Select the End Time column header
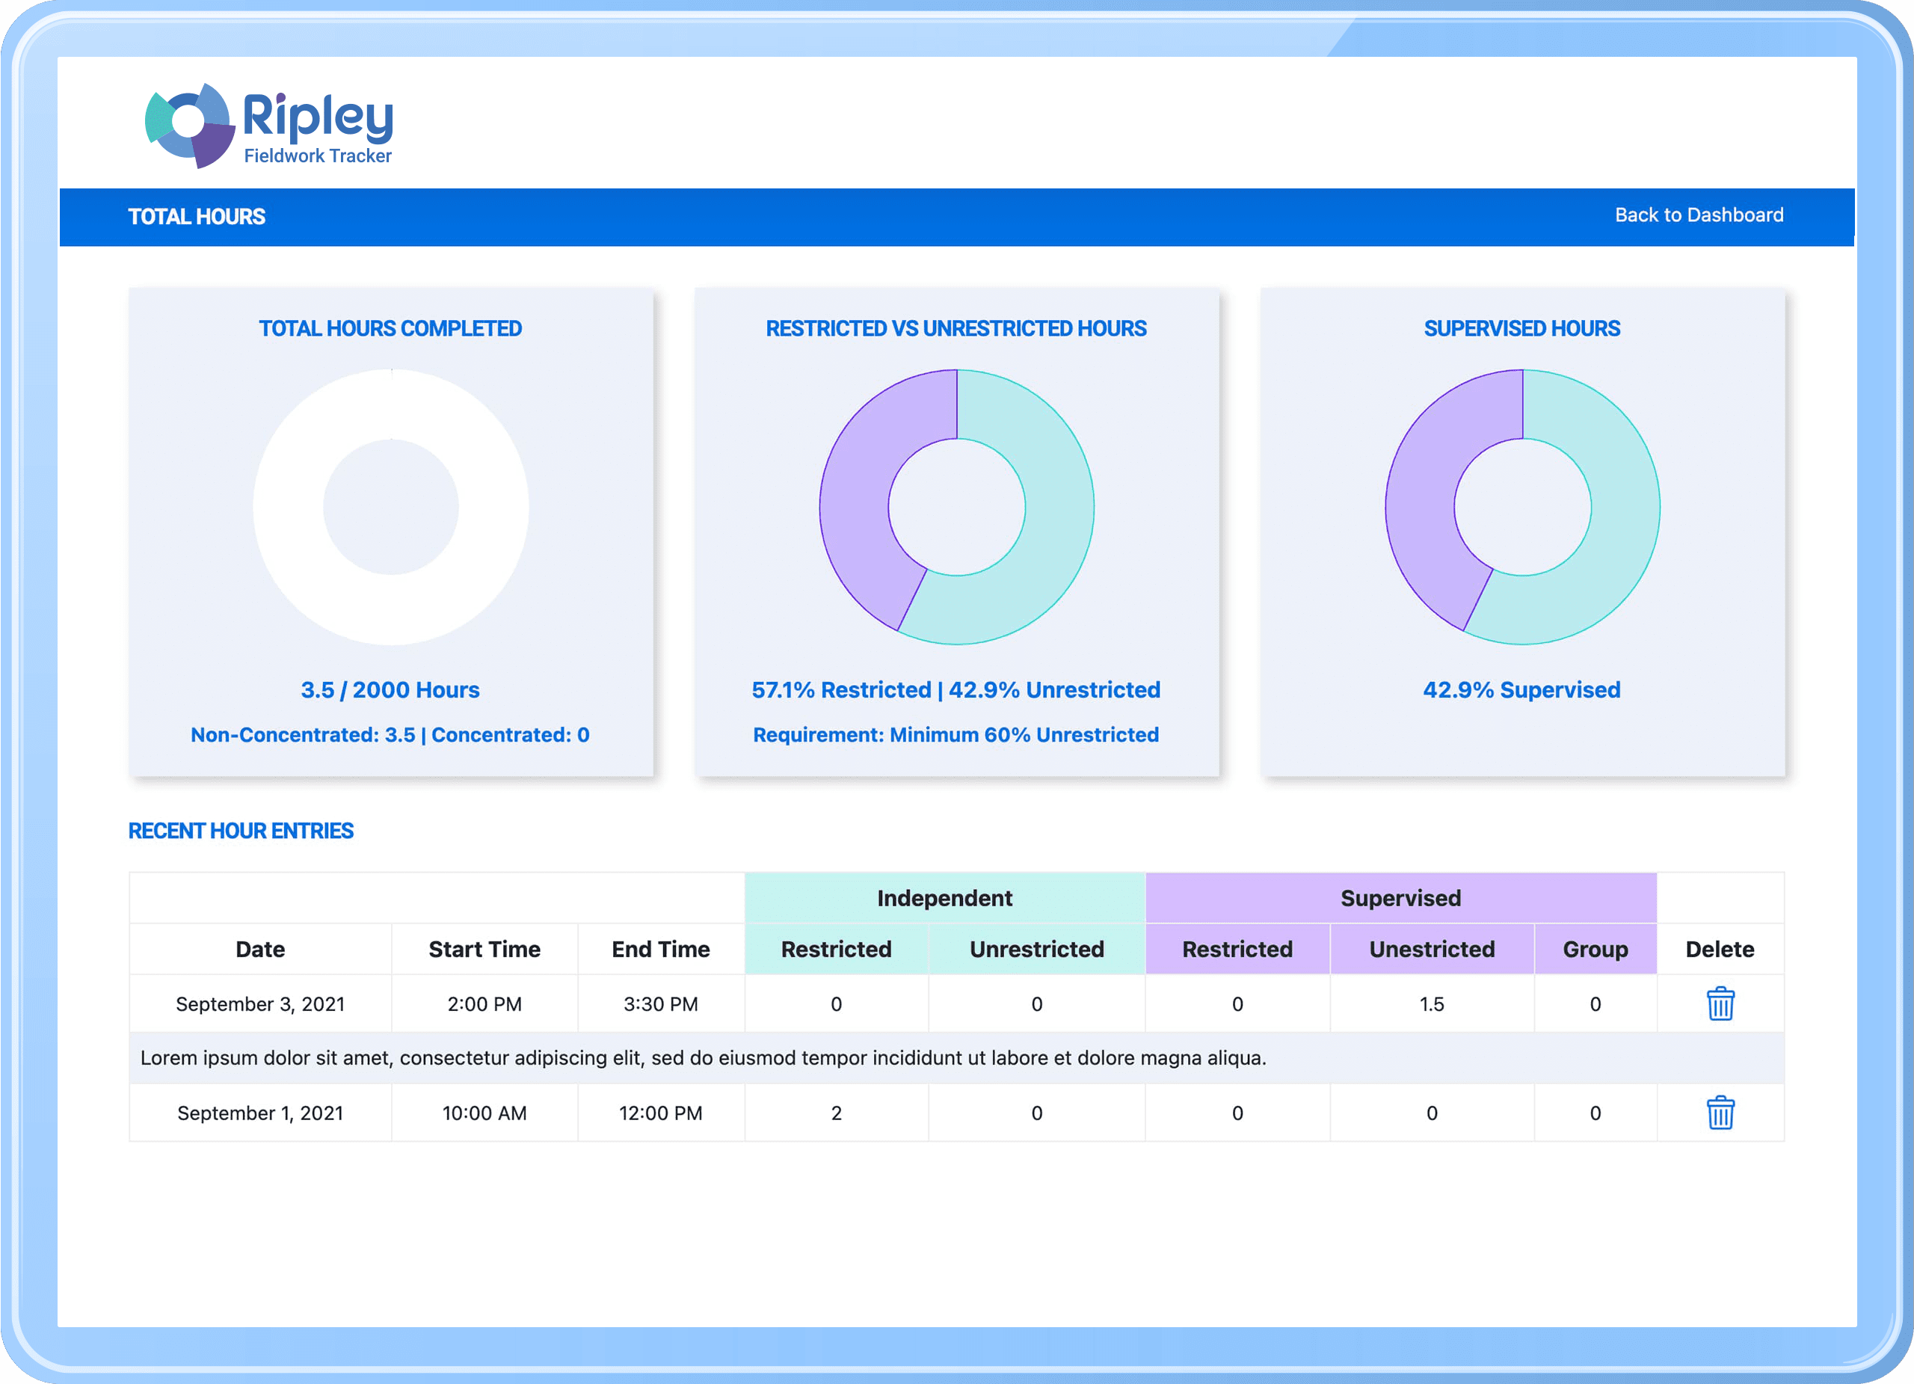The image size is (1914, 1384). [x=661, y=949]
